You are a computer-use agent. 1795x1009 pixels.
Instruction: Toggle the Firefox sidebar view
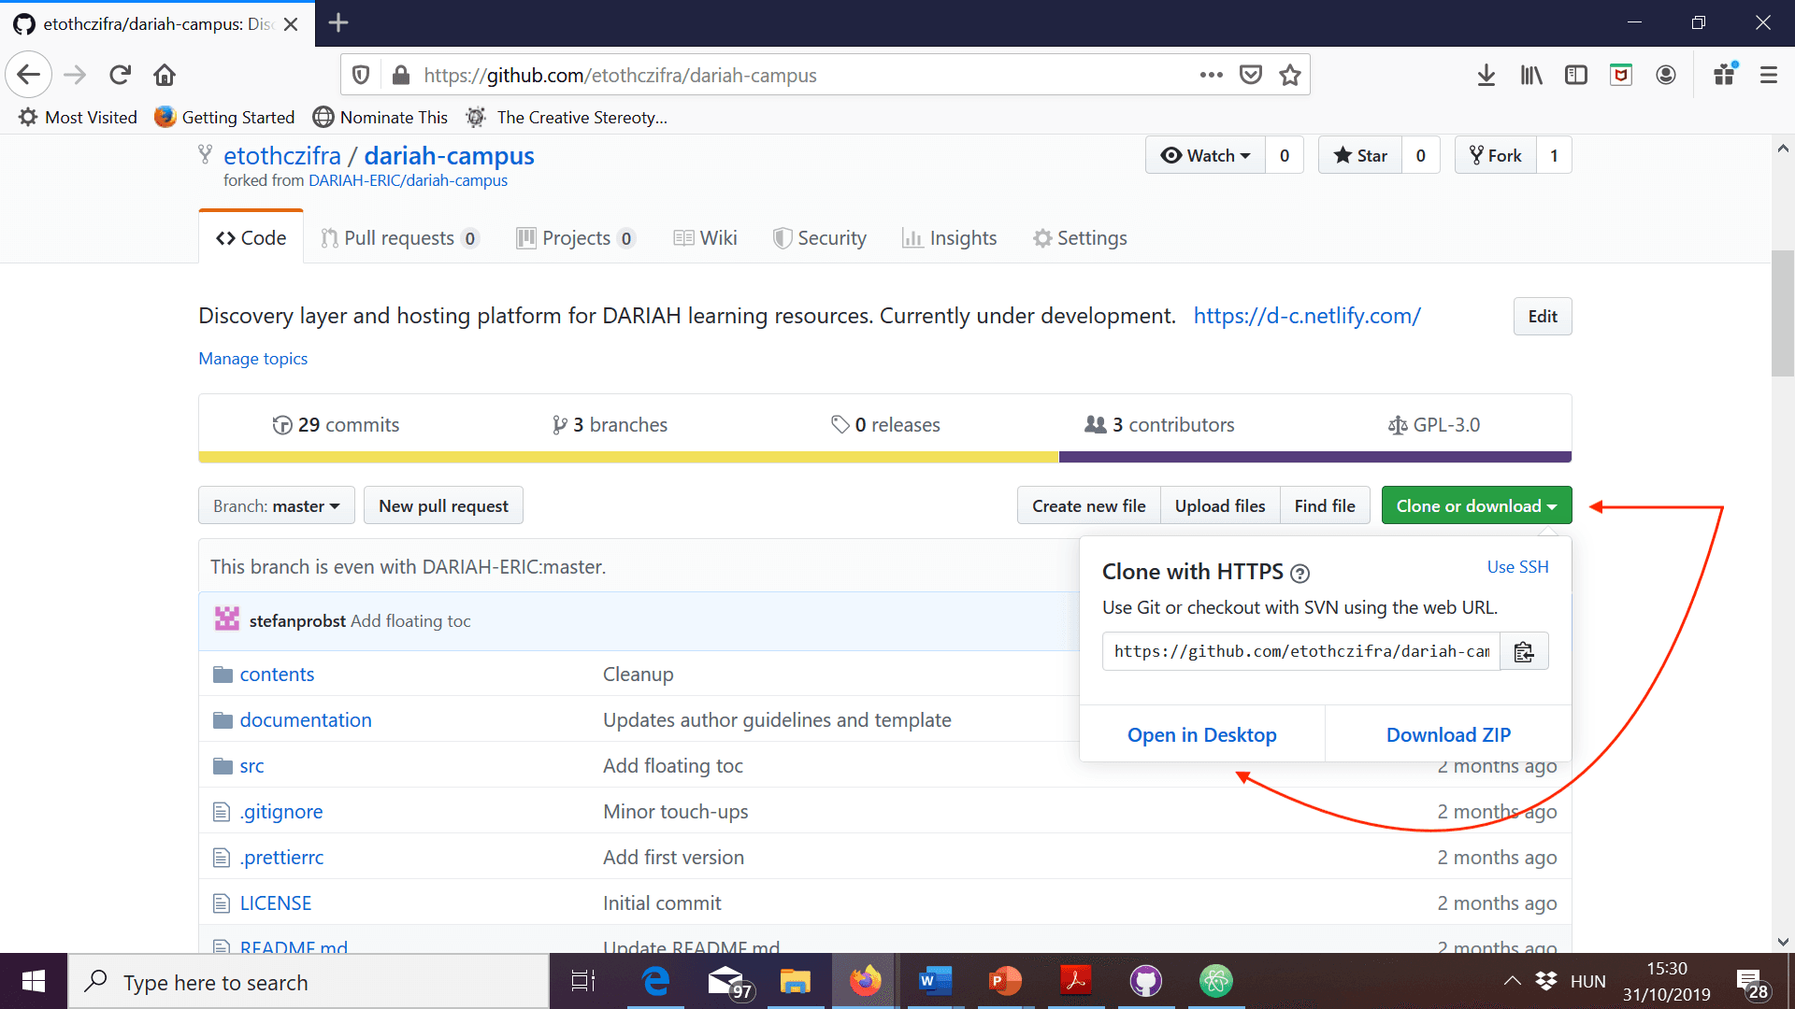click(1575, 75)
